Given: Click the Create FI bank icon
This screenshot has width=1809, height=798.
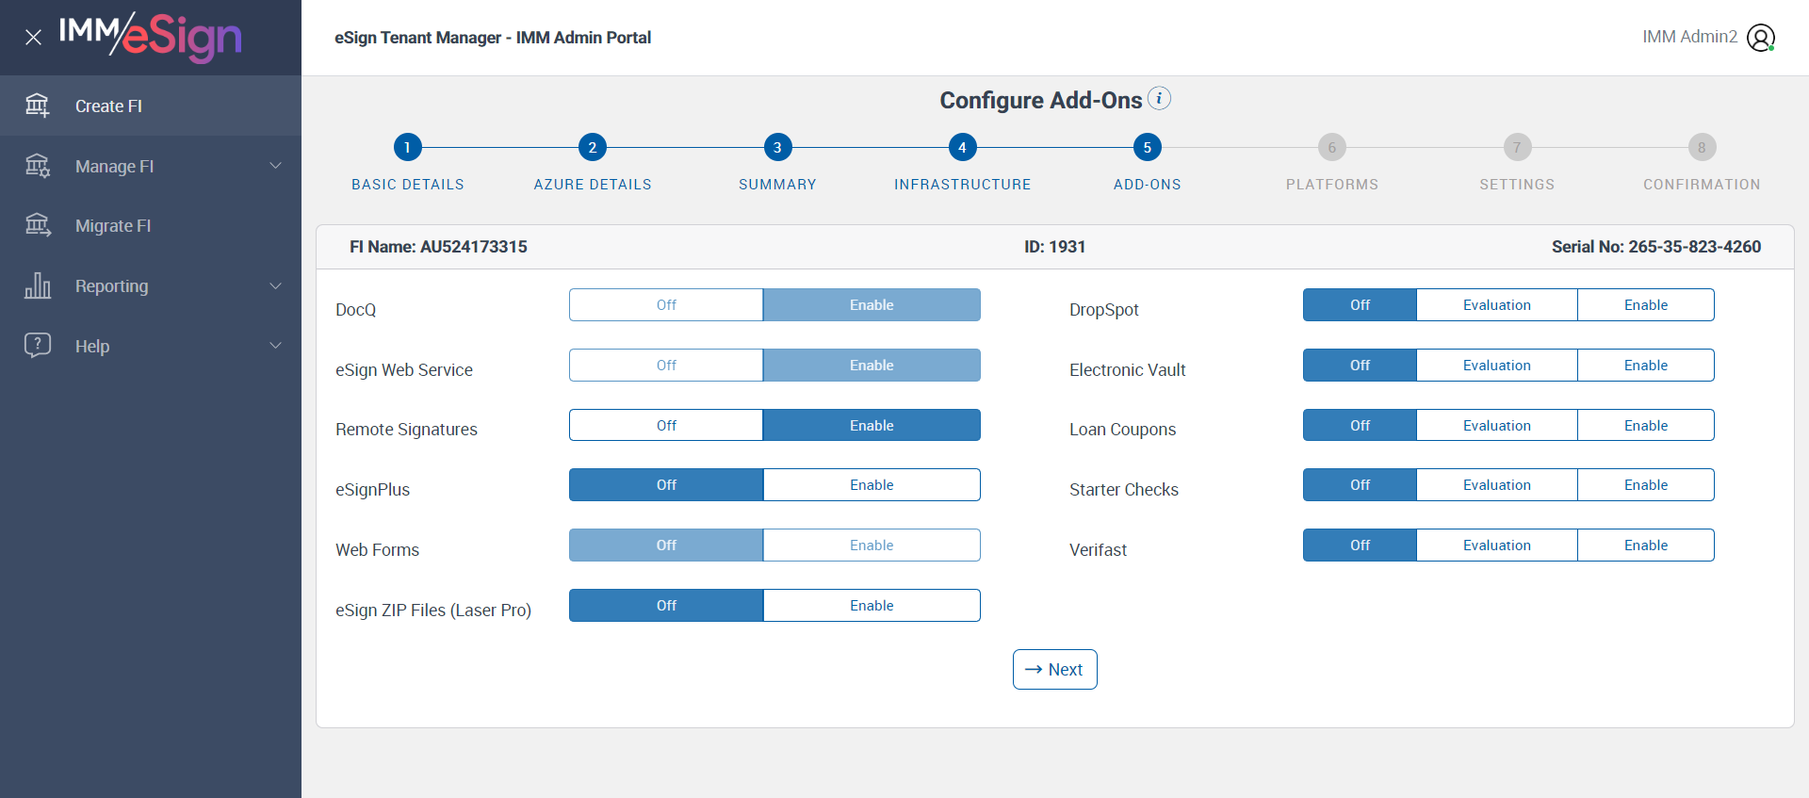Looking at the screenshot, I should click(38, 106).
